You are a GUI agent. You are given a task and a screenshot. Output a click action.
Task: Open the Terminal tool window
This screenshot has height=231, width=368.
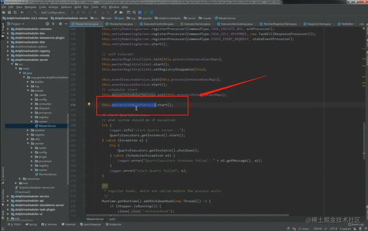click(x=68, y=225)
